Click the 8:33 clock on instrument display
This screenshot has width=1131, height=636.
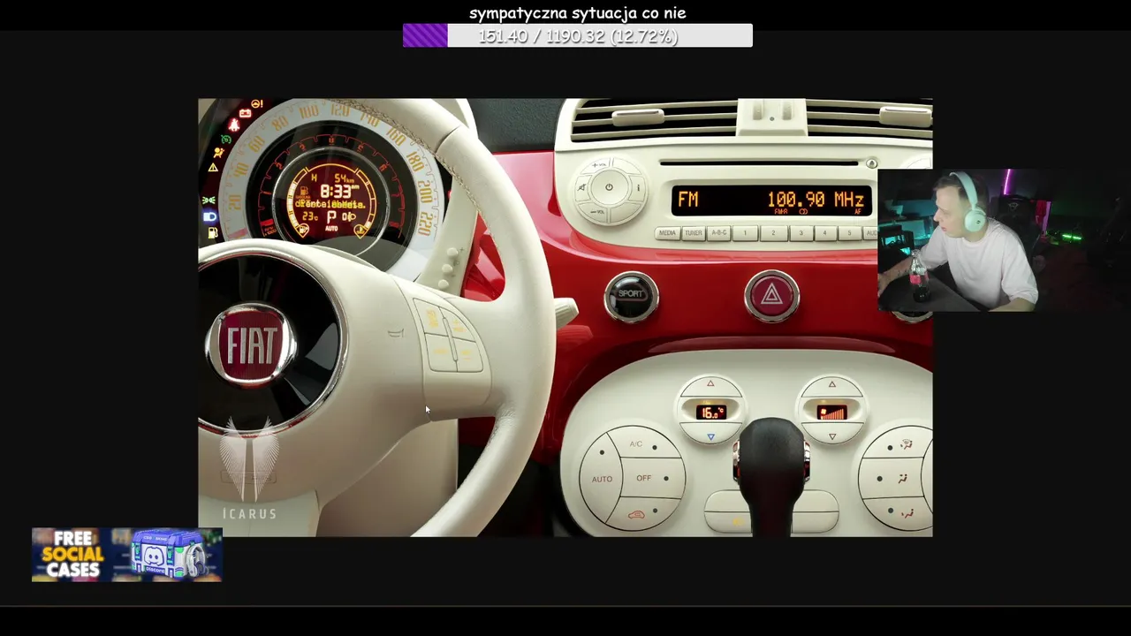coord(336,191)
